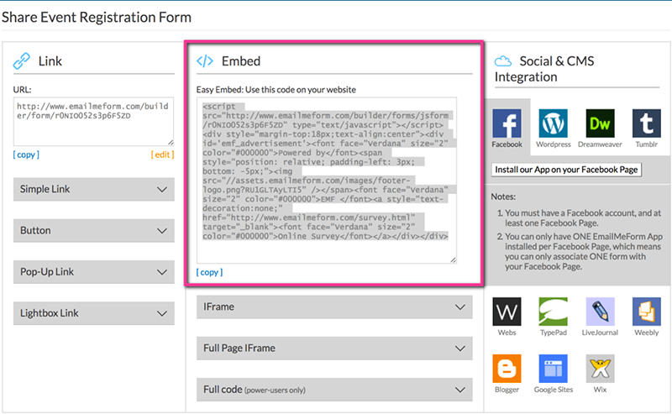Viewport: 672px width, 414px height.
Task: Click the Notes label
Action: [x=503, y=197]
